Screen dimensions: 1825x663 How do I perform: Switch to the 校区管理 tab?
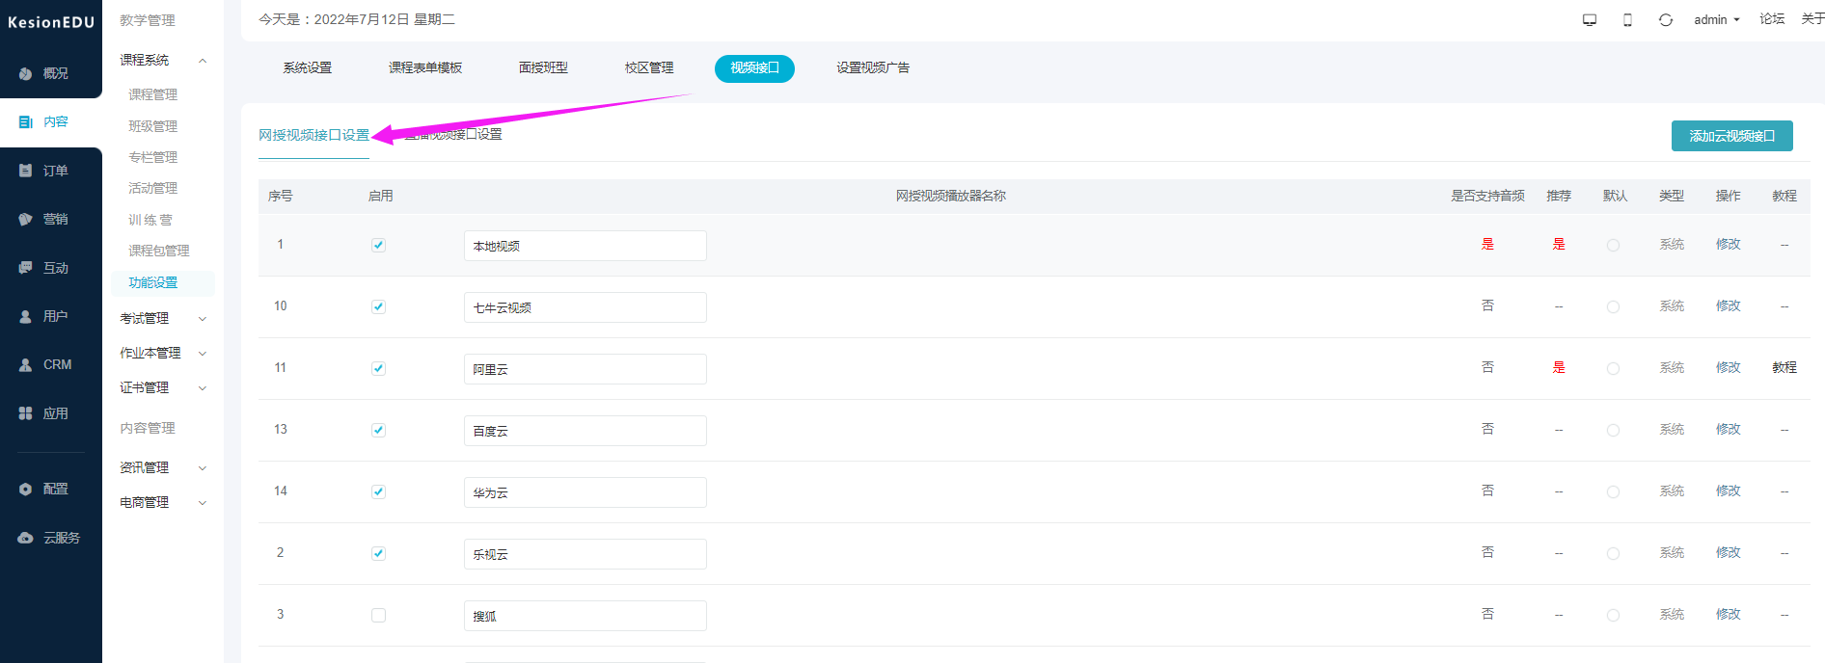tap(649, 68)
